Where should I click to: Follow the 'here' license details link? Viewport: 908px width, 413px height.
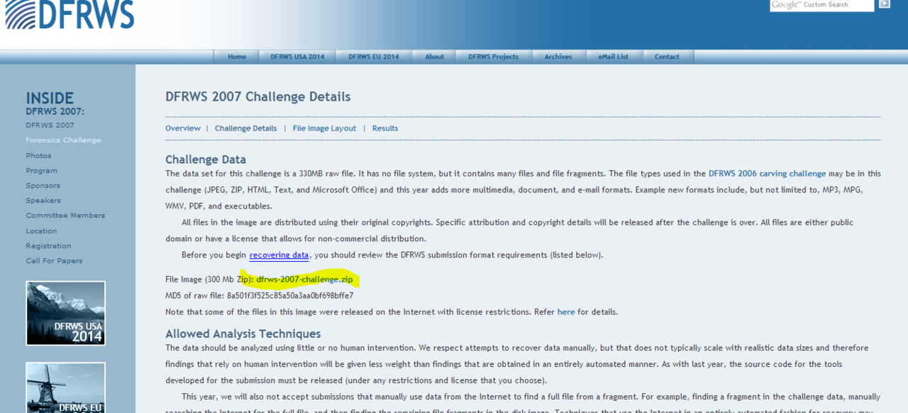coord(566,312)
